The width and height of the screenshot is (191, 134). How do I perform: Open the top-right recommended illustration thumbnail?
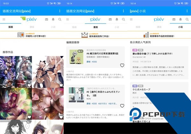[48, 72]
